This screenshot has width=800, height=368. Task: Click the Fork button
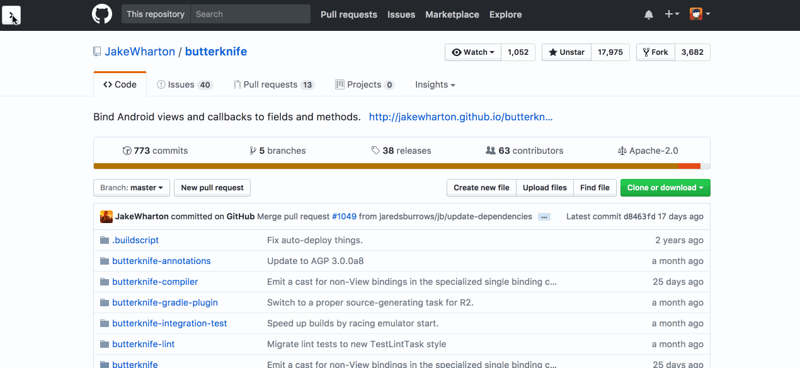pyautogui.click(x=656, y=52)
